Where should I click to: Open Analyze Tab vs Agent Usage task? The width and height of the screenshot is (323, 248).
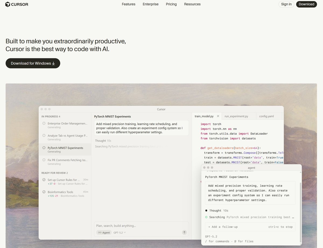(65, 137)
